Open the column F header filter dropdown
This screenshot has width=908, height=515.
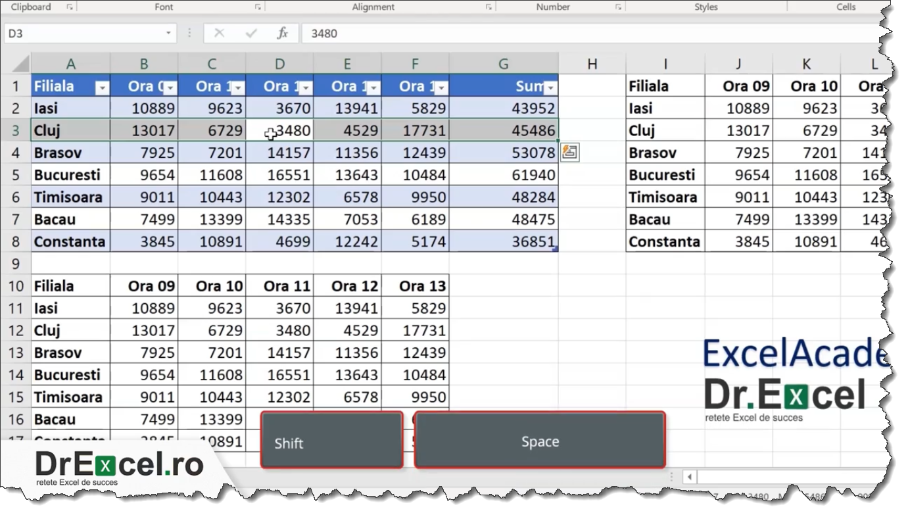(x=442, y=87)
